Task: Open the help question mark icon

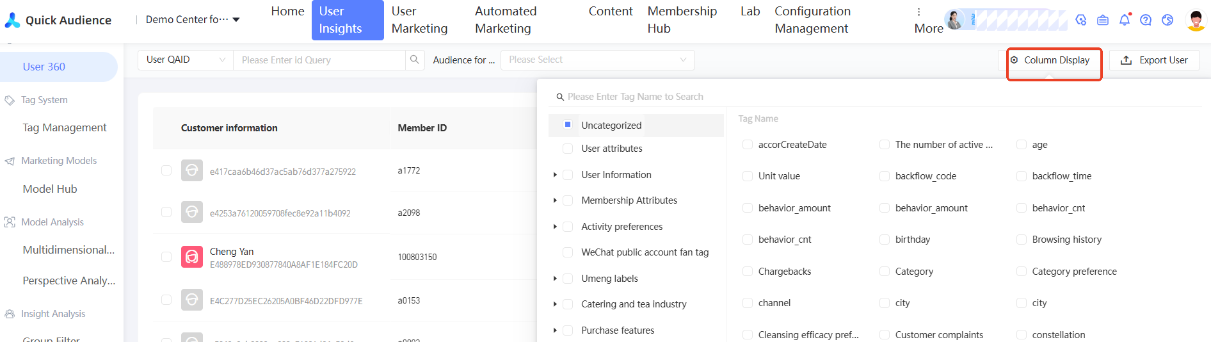Action: pos(1146,20)
